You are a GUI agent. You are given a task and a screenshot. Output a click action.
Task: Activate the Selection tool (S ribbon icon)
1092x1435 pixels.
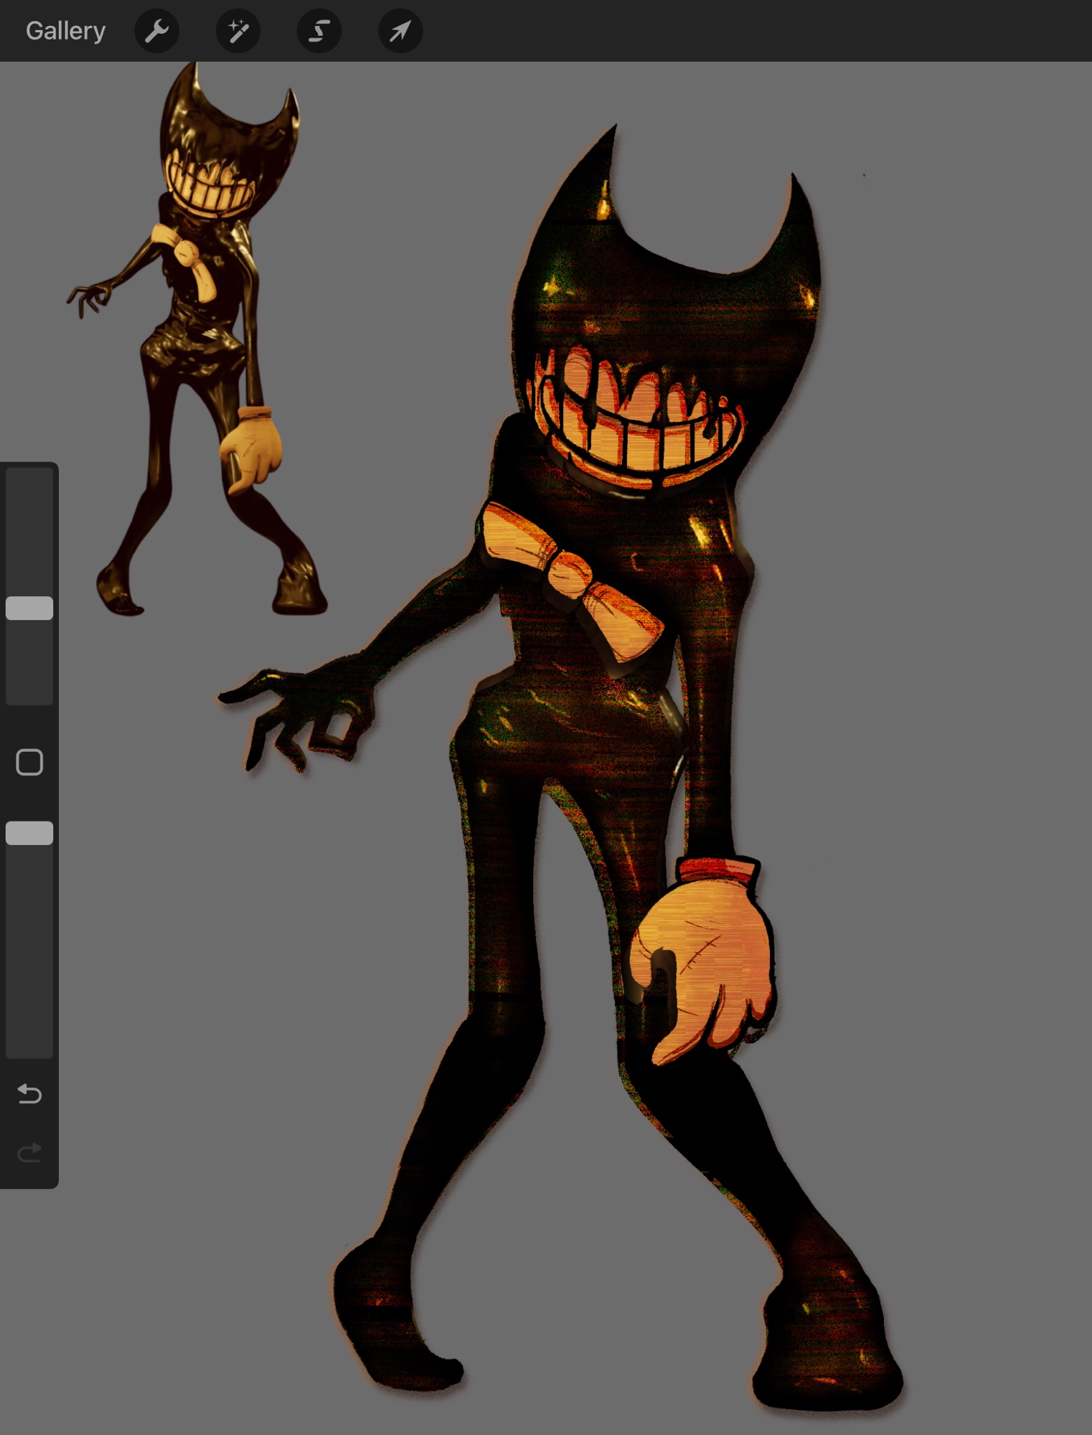pos(319,31)
